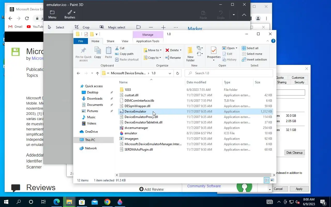Viewport: 331px width, 207px height.
Task: Open Paint 3D Brushes tool
Action: 70,14
